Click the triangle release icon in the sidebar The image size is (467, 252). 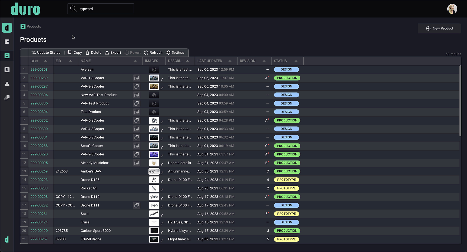[x=7, y=84]
